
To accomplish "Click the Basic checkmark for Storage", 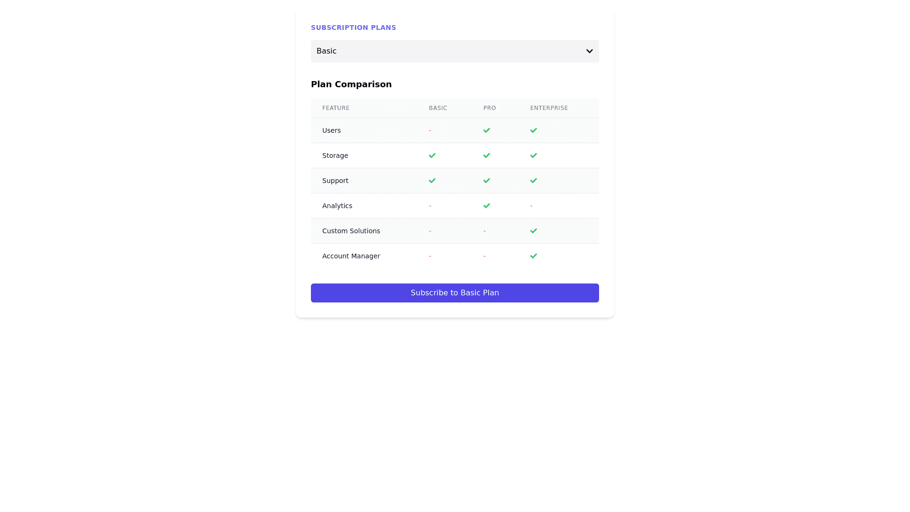I will 432,155.
